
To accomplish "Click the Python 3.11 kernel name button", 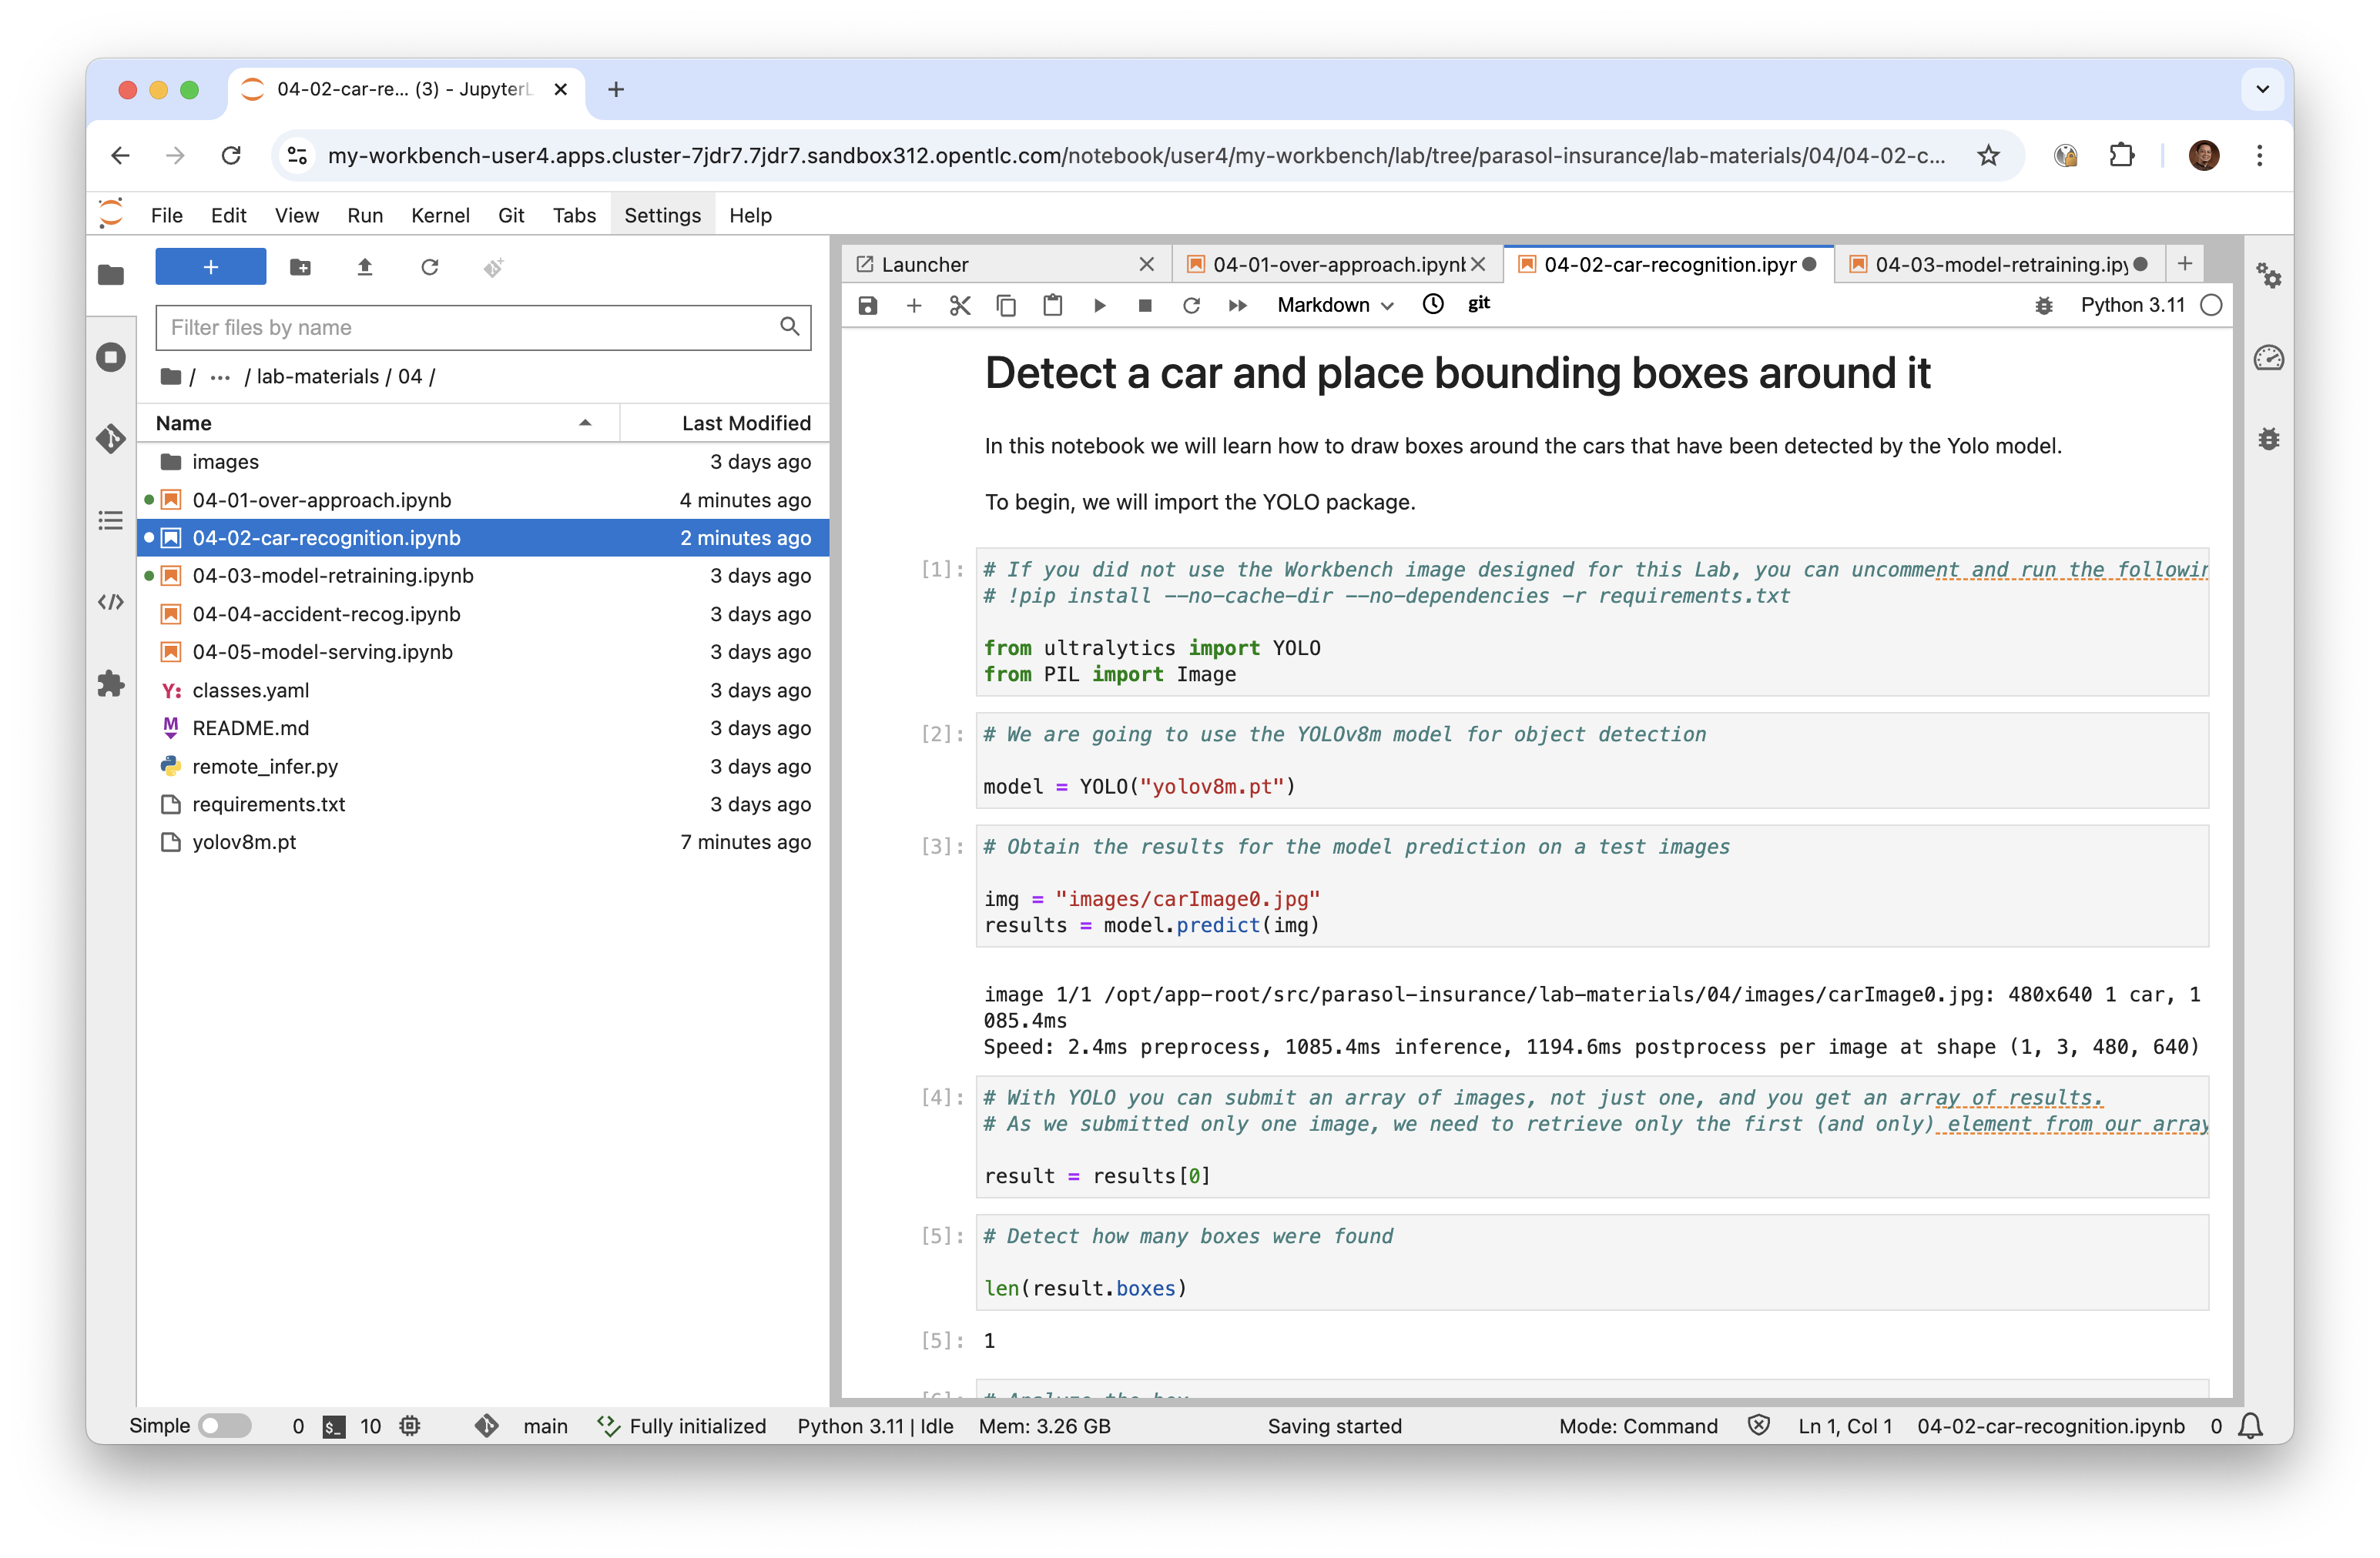I will click(x=2132, y=305).
